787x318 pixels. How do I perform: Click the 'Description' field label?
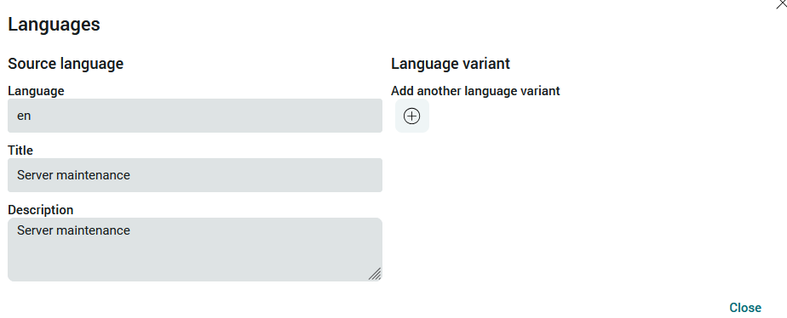(x=40, y=210)
